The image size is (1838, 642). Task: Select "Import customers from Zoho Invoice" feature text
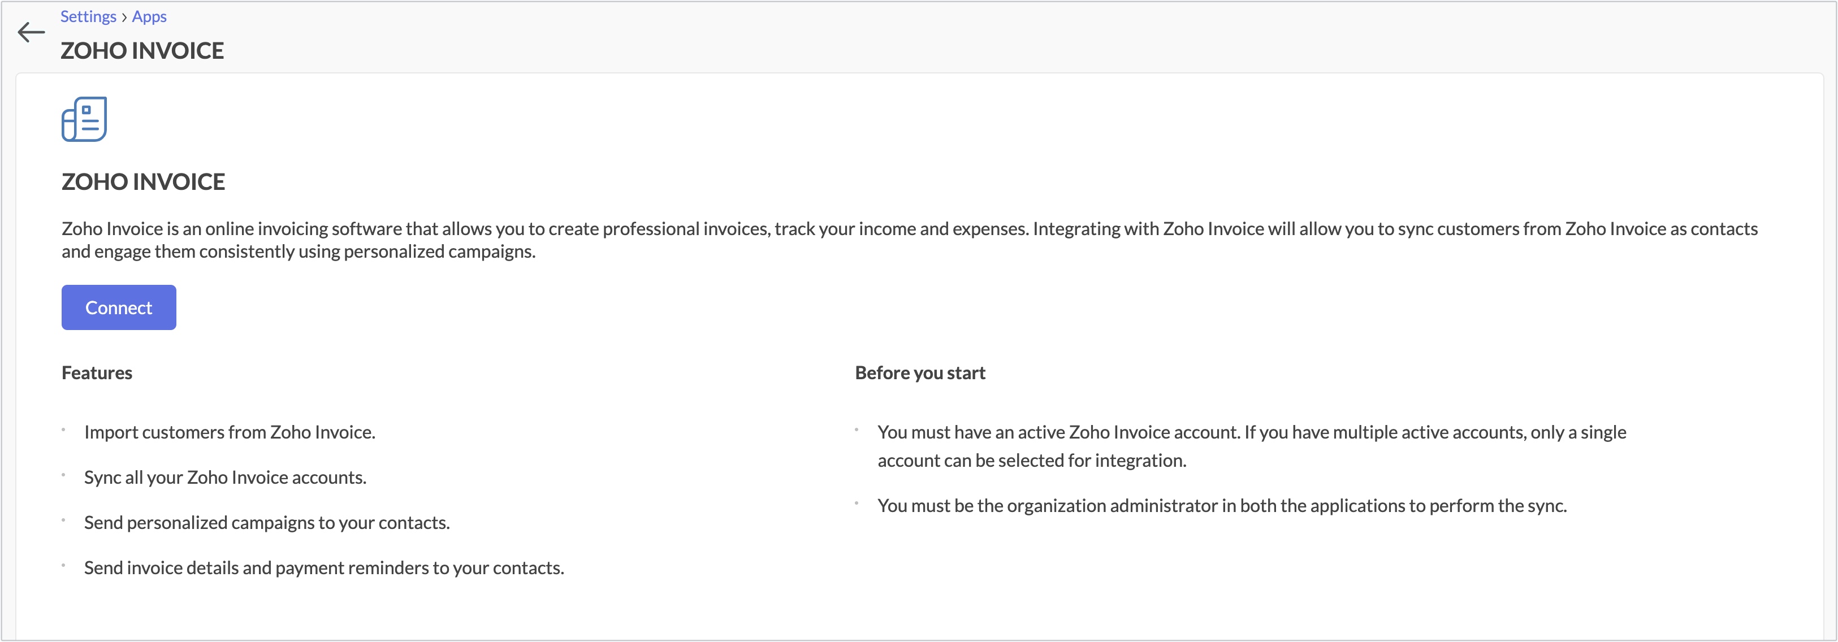pos(230,432)
